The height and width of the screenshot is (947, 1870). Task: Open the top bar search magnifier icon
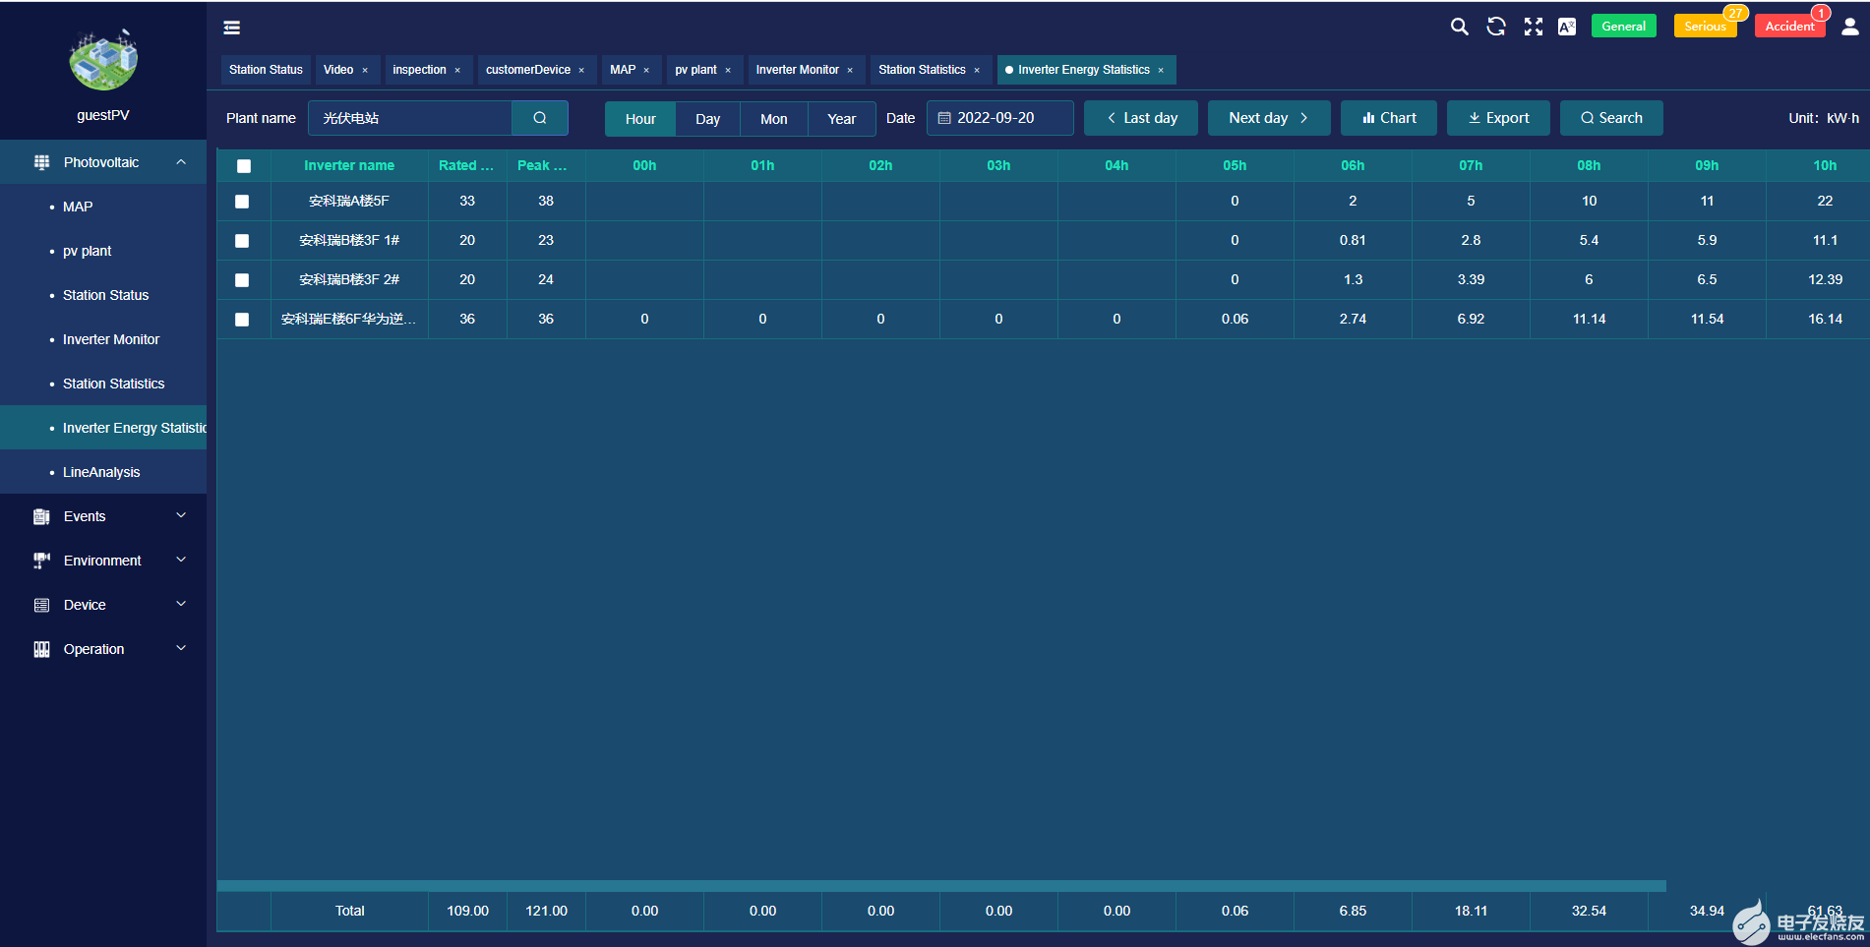(x=1460, y=27)
